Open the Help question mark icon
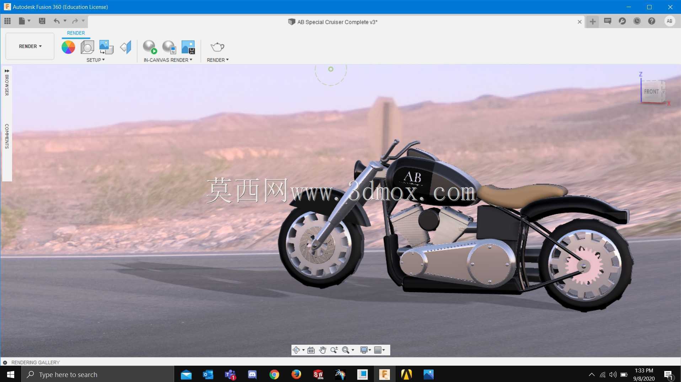Screen dimensions: 681x382 coord(651,21)
